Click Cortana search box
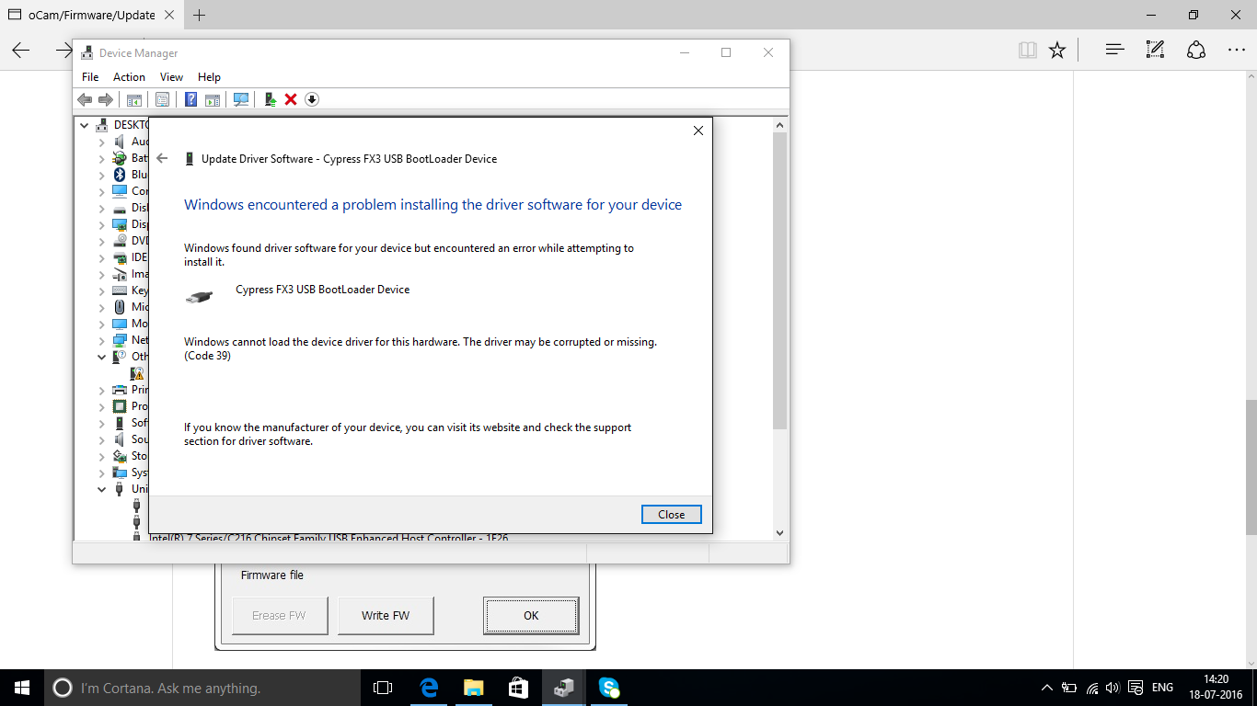Screen dimensions: 1257x706 (202, 688)
